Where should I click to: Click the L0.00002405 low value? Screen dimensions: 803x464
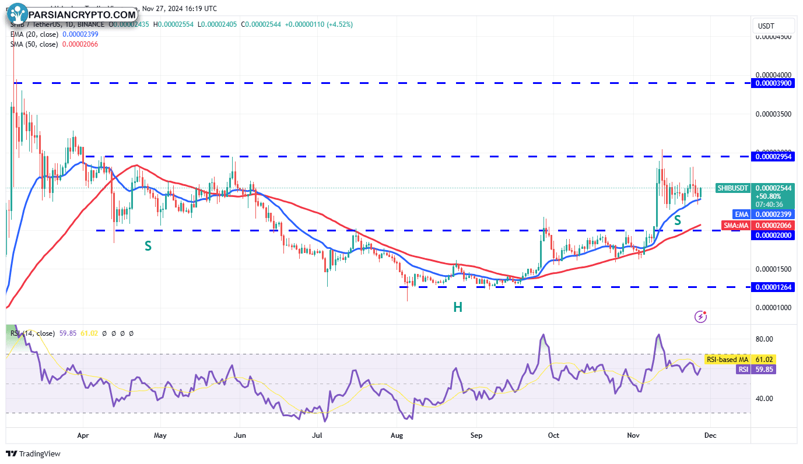click(x=218, y=24)
